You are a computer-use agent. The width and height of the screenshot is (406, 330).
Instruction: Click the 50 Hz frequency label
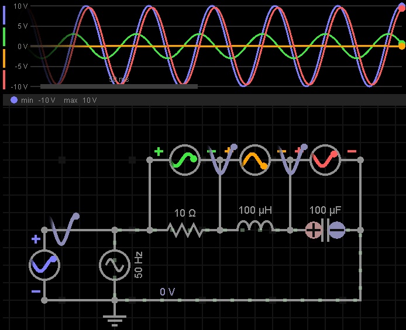pos(139,266)
